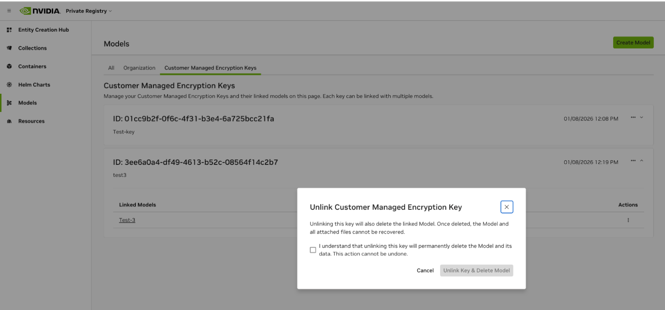Click the Test-key name label
Image resolution: width=665 pixels, height=310 pixels.
(x=124, y=132)
